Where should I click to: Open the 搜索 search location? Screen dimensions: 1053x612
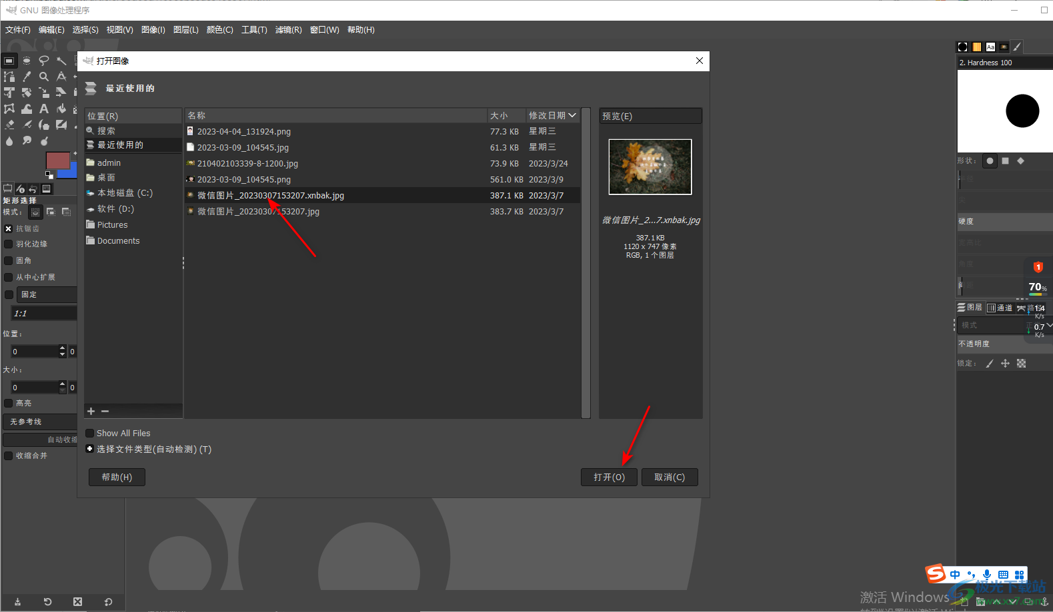coord(133,131)
